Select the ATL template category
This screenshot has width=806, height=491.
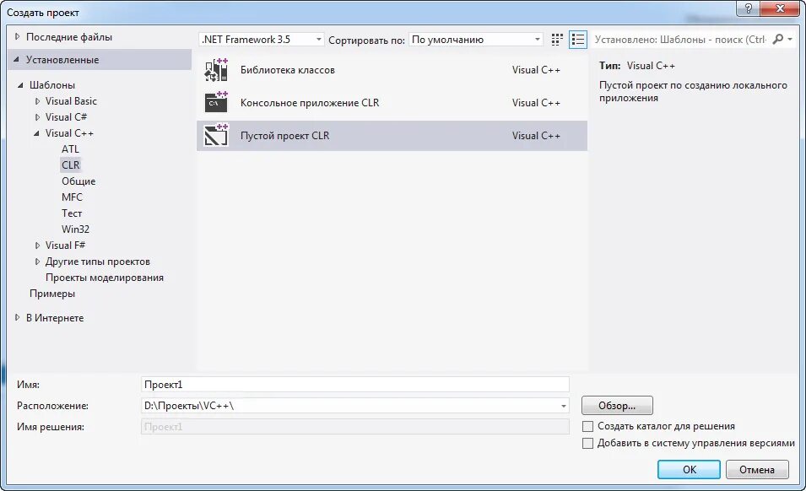click(70, 149)
